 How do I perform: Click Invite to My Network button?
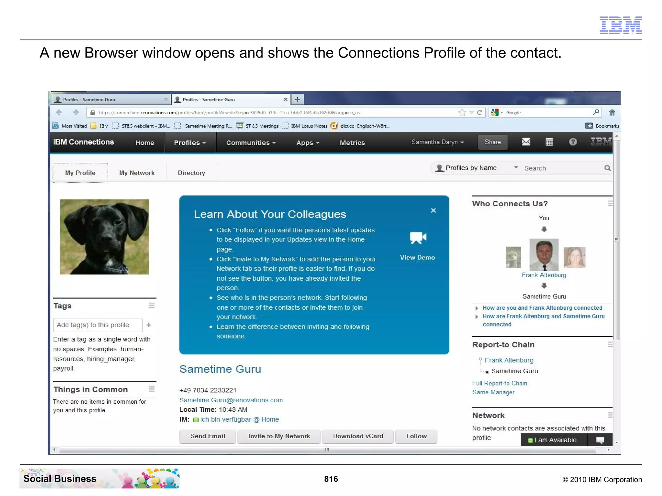coord(279,436)
